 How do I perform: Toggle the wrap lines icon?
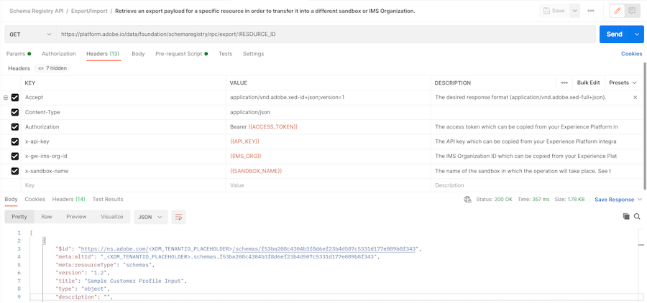pyautogui.click(x=179, y=217)
